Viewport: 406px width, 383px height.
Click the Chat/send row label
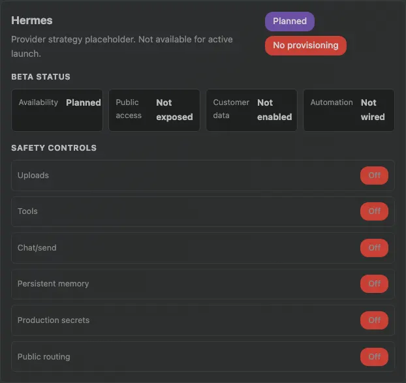click(x=37, y=248)
